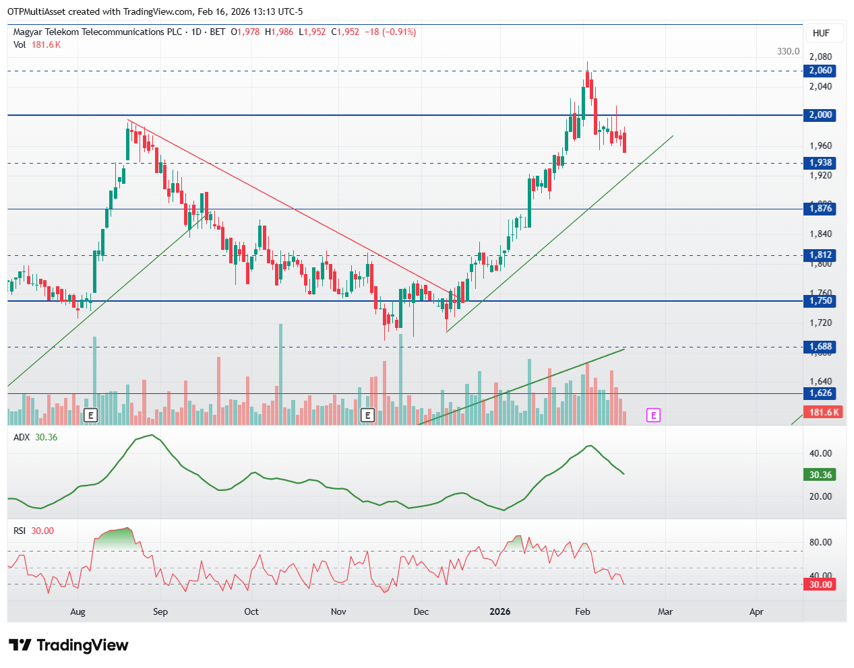Viewport: 854px width, 668px height.
Task: Click the 1,812 price level label
Action: tap(820, 255)
